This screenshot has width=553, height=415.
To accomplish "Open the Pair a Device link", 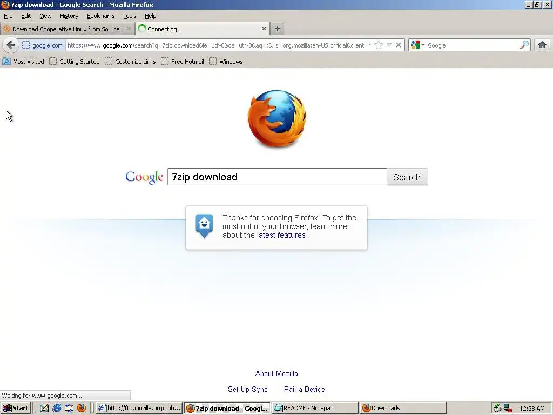I will pyautogui.click(x=305, y=389).
